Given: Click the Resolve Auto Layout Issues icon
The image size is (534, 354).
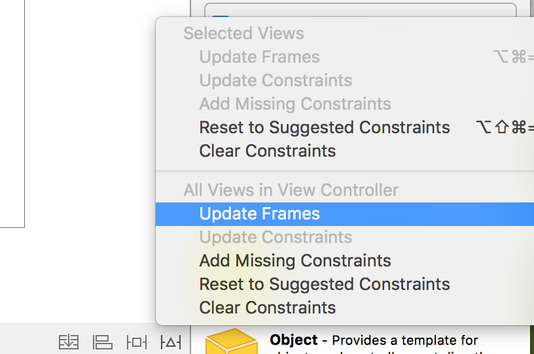Looking at the screenshot, I should pyautogui.click(x=170, y=341).
